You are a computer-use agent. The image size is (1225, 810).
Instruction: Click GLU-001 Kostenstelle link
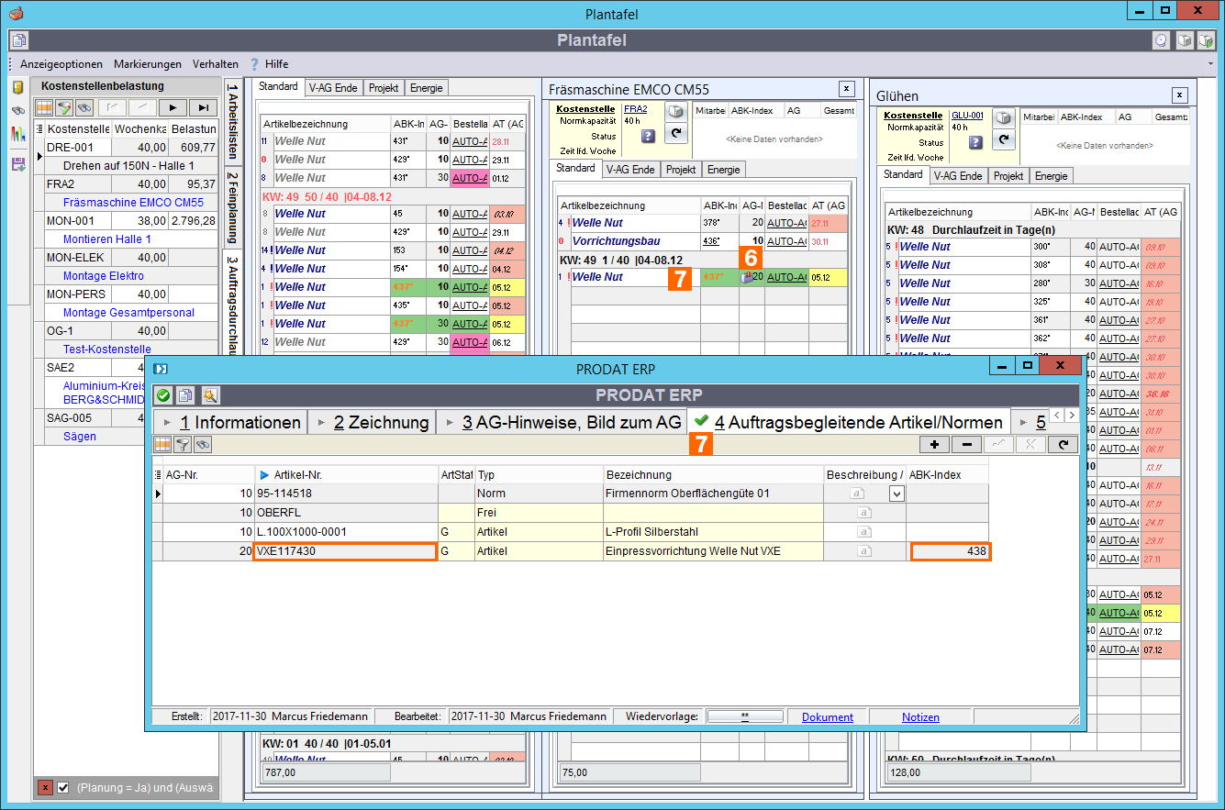coord(967,116)
